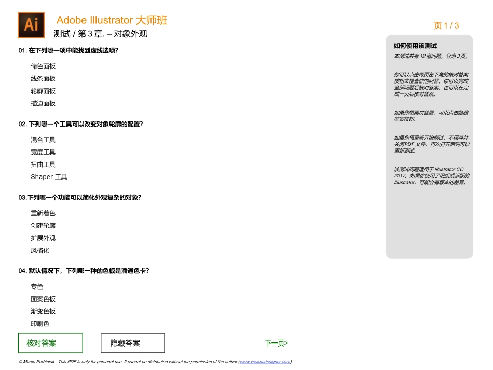The image size is (493, 370).
Task: Click the Adobe Illustrator logo icon
Action: point(31,25)
